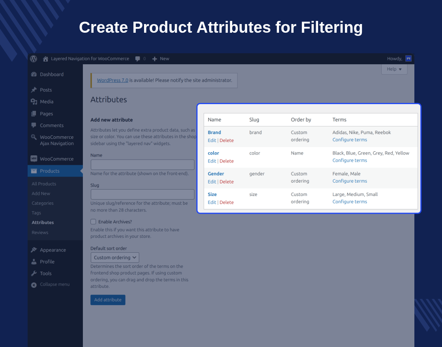Viewport: 442px width, 347px height.
Task: Open the Brand attribute link
Action: pyautogui.click(x=214, y=132)
